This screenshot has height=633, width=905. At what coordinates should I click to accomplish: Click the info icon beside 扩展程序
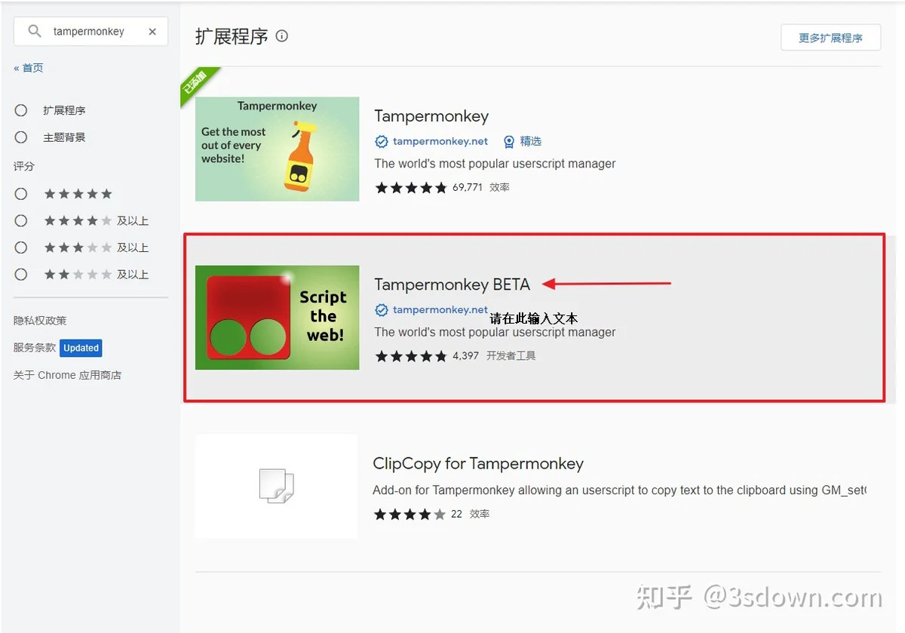tap(282, 35)
